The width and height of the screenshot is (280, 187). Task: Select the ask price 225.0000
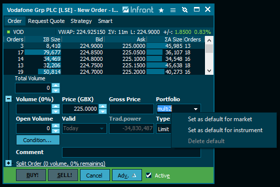click(x=134, y=46)
